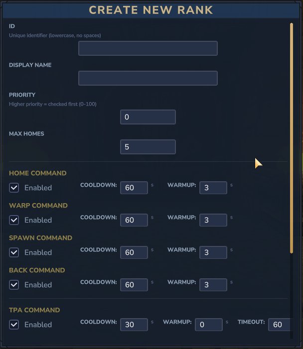The image size is (303, 349).
Task: Edit the Back Command cooldown field
Action: (x=134, y=285)
